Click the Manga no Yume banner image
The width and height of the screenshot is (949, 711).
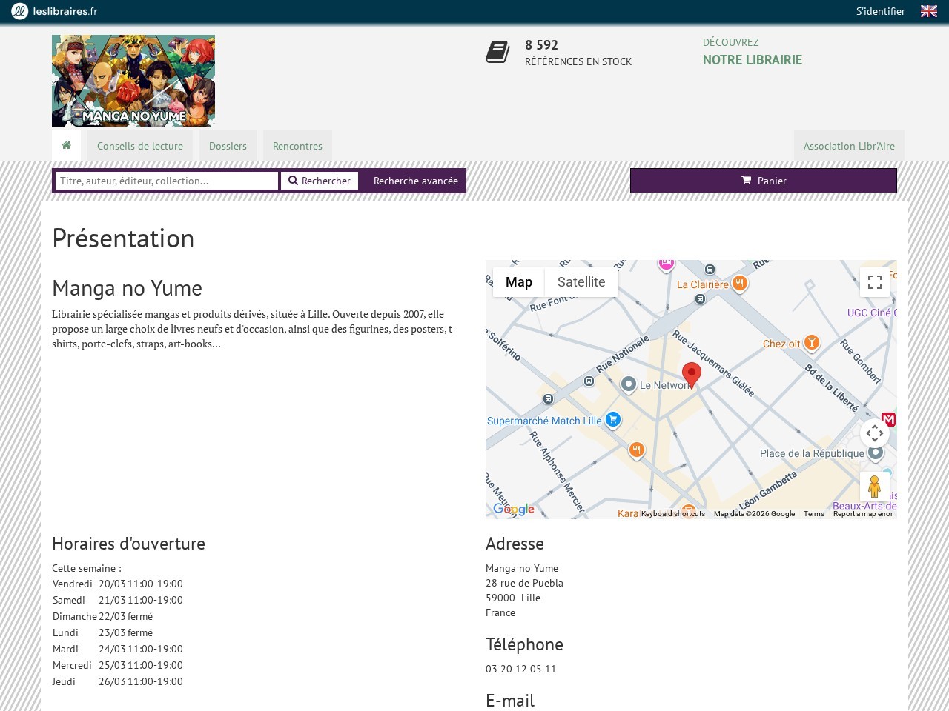pos(133,81)
